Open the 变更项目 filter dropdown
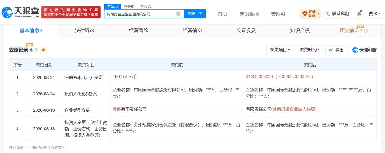This screenshot has width=385, height=153. [x=280, y=50]
